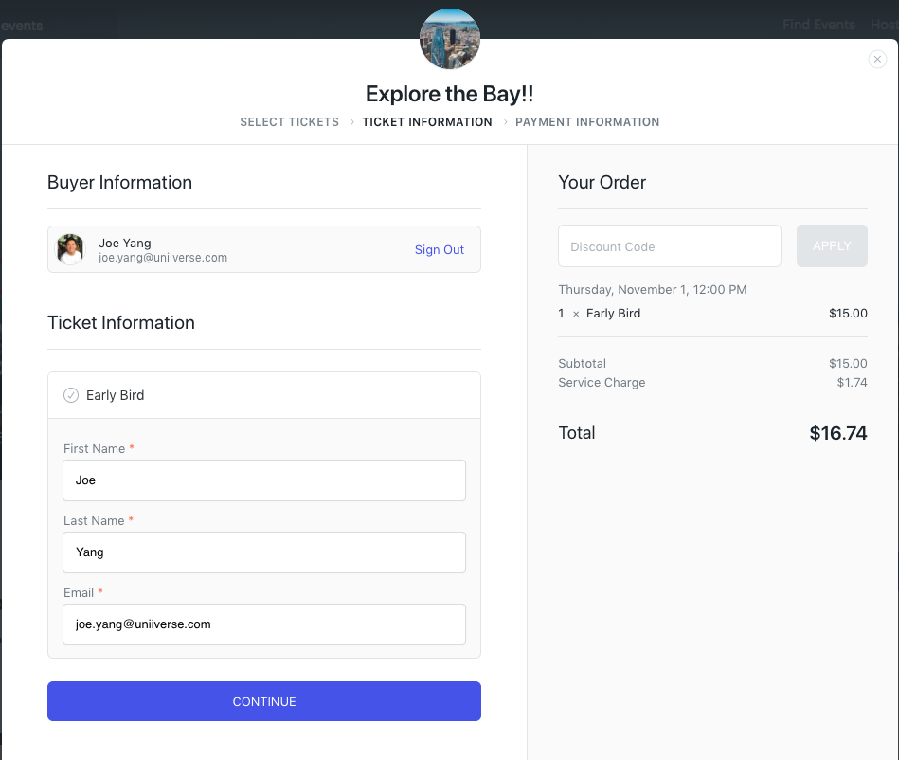Screen dimensions: 899x760
Task: Click the First Name input field
Action: (264, 480)
